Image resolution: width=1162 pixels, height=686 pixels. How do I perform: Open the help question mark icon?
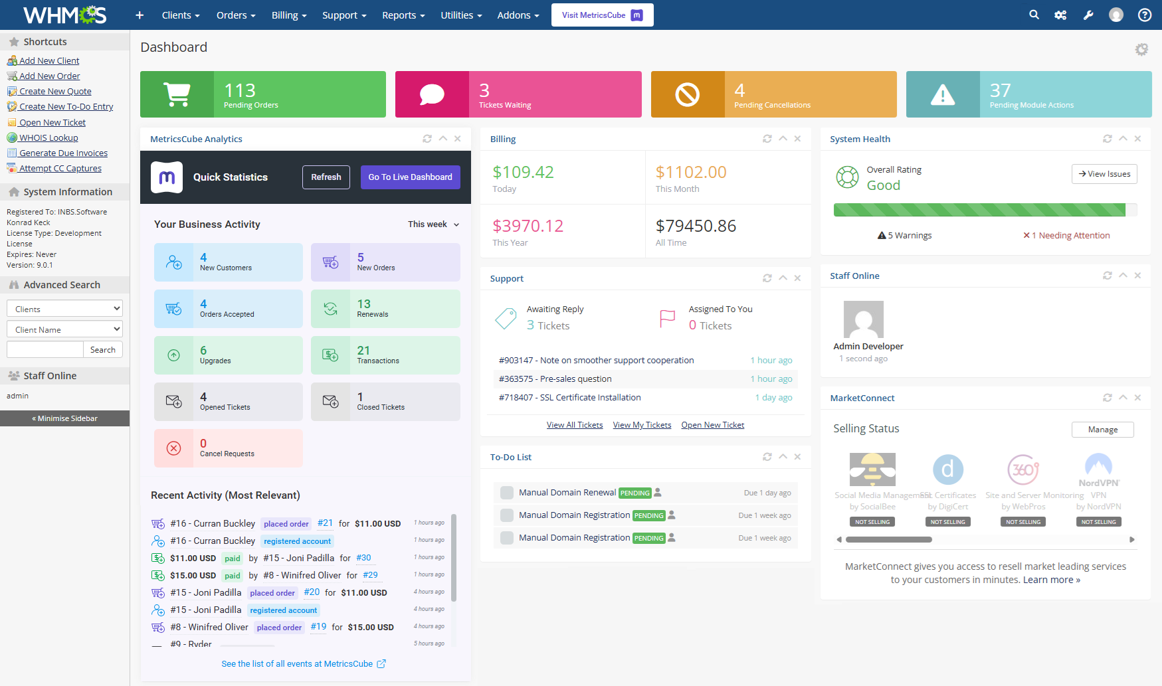click(1144, 15)
